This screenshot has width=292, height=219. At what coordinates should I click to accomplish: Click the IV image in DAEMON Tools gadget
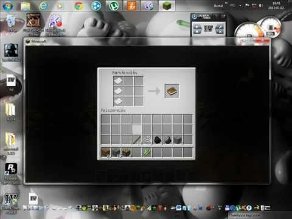[208, 29]
